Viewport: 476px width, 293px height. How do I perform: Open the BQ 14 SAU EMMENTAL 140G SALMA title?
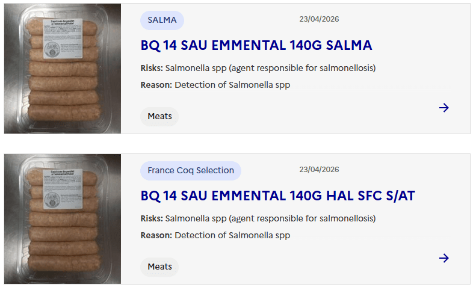point(256,46)
